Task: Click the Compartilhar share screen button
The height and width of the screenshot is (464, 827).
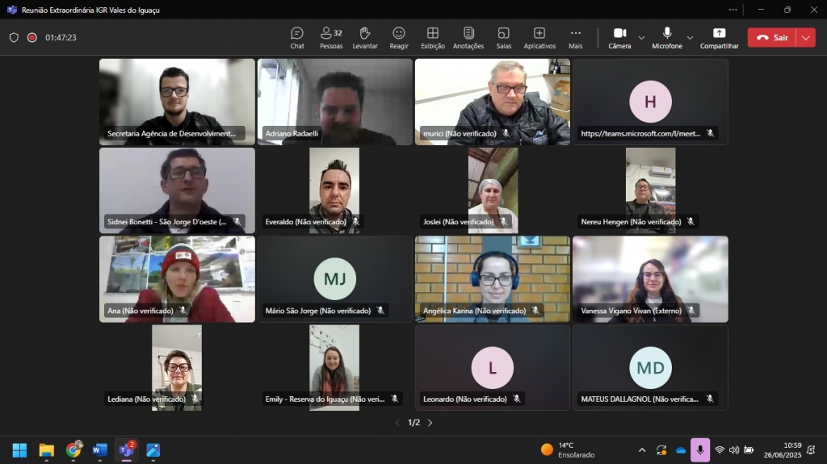Action: click(719, 37)
